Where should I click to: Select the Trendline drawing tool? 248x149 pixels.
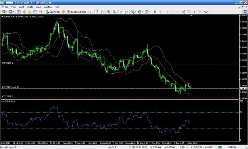click(x=178, y=12)
